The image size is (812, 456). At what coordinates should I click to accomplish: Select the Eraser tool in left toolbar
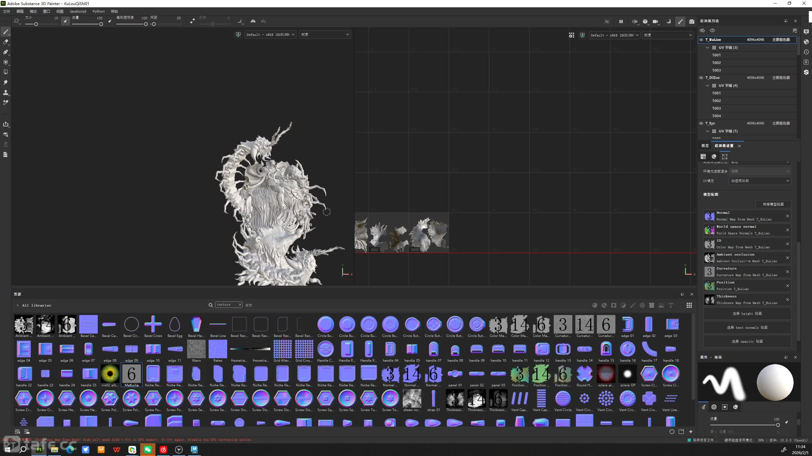5,42
